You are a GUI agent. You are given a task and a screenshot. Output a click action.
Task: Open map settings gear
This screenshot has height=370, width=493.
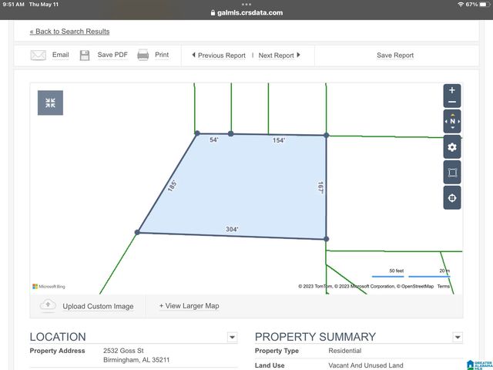452,147
